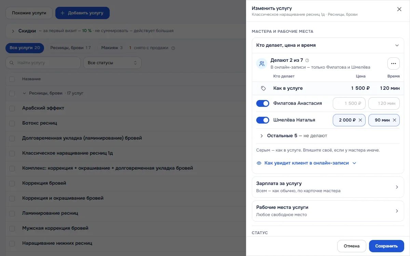410x256 pixels.
Task: Click the masters group icon
Action: pos(262,63)
